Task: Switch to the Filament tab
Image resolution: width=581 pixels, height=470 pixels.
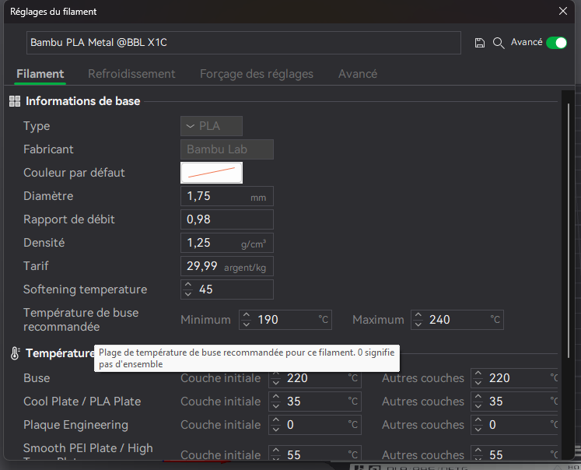Action: point(40,74)
